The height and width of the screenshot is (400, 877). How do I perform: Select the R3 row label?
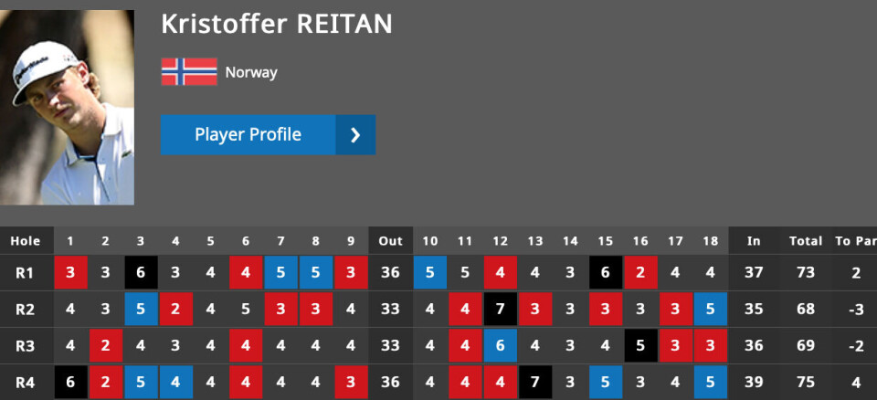26,346
